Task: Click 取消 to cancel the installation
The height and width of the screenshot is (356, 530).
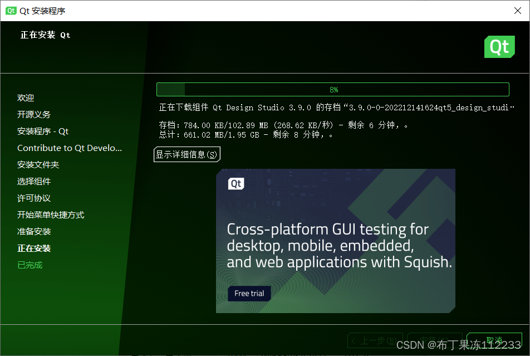Action: 494,340
